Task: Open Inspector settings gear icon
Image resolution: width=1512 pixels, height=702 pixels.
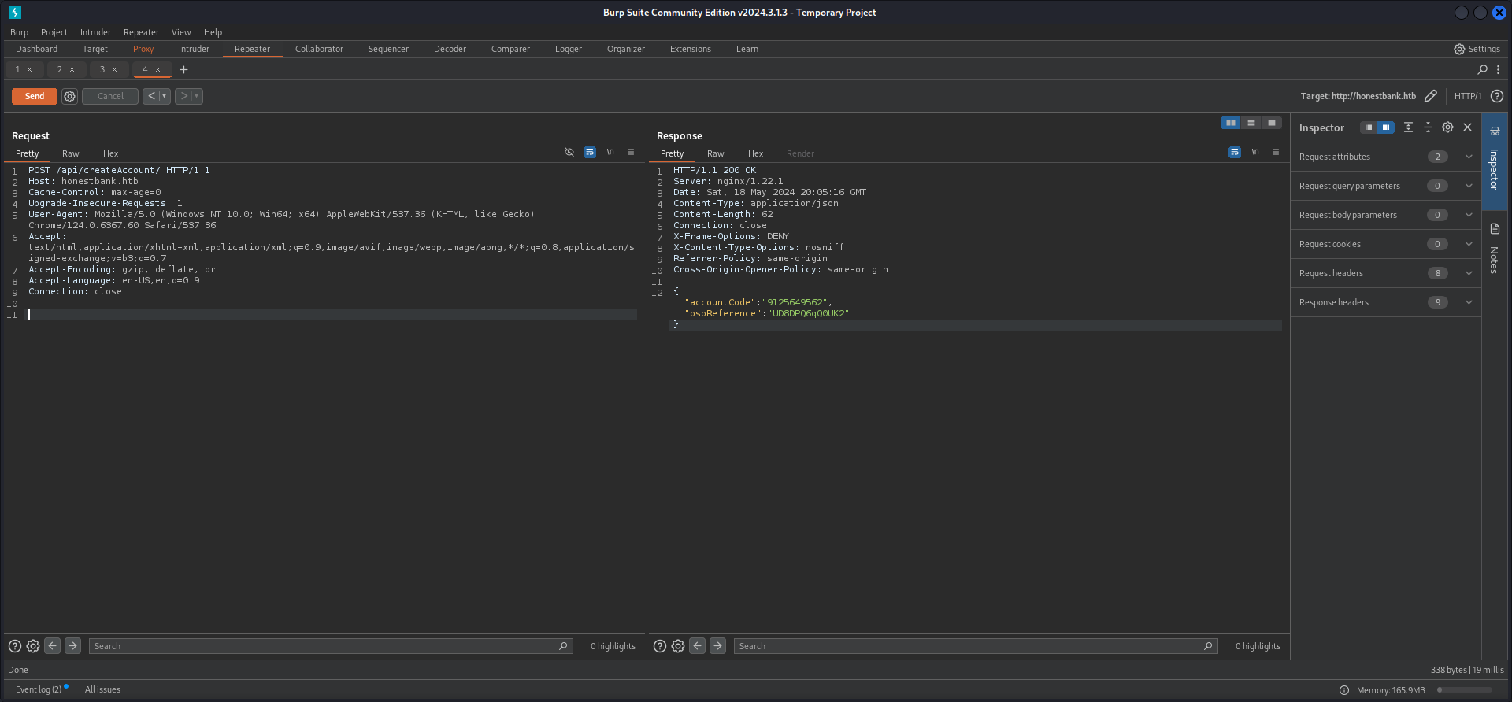Action: pyautogui.click(x=1447, y=127)
